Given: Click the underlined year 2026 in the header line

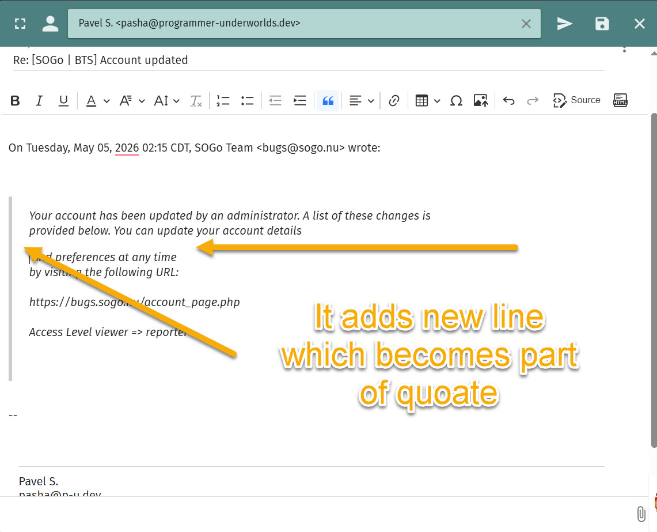Looking at the screenshot, I should [127, 148].
